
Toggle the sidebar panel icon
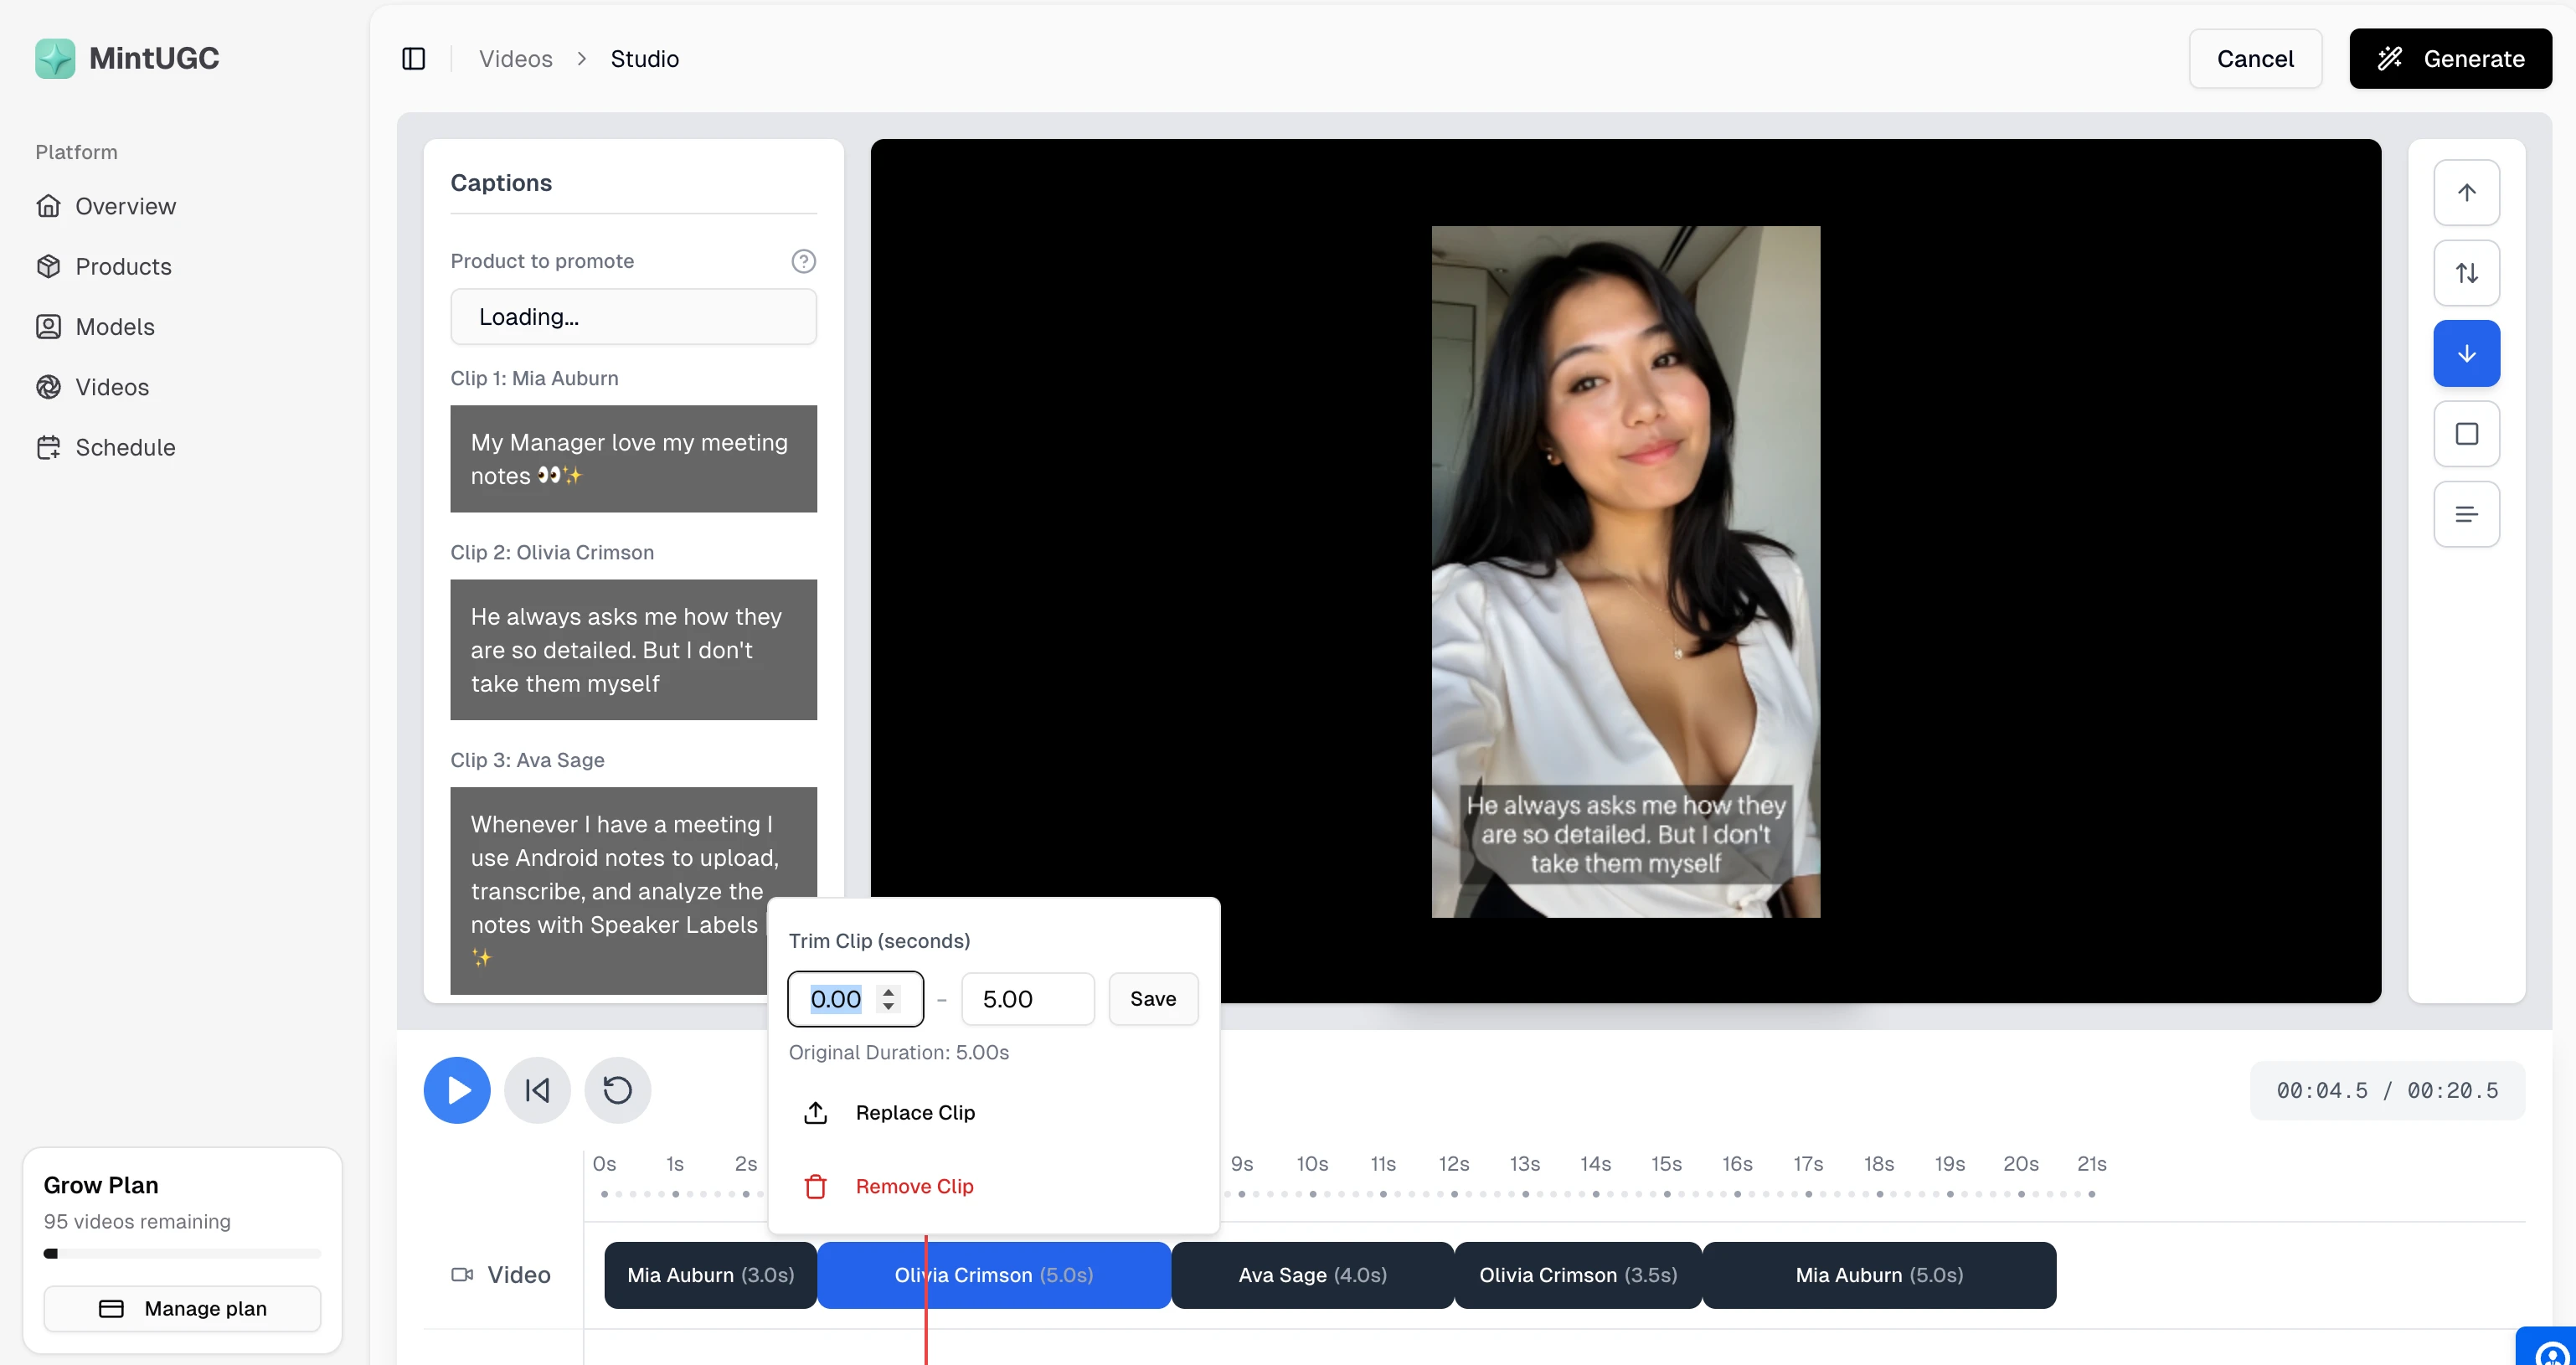pos(413,59)
